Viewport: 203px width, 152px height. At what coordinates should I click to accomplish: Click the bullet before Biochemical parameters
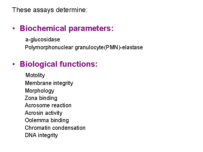[14, 29]
